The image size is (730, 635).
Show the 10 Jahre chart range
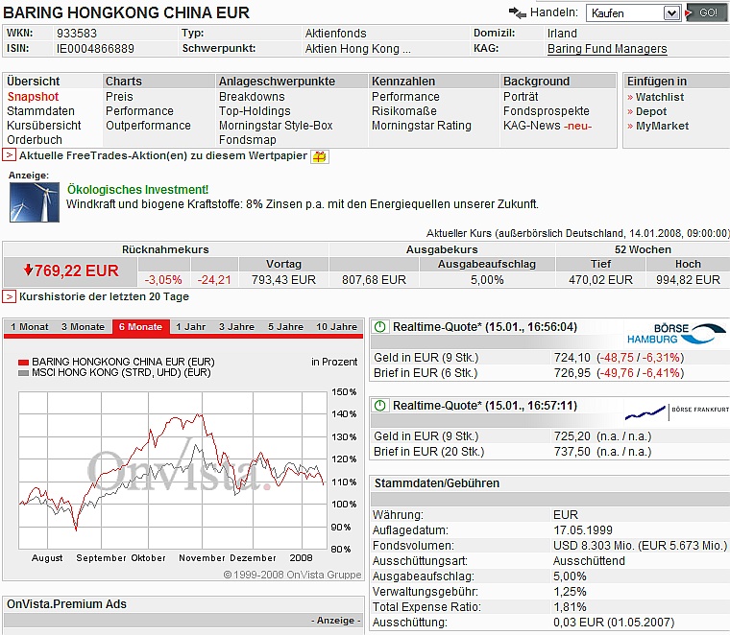[336, 327]
